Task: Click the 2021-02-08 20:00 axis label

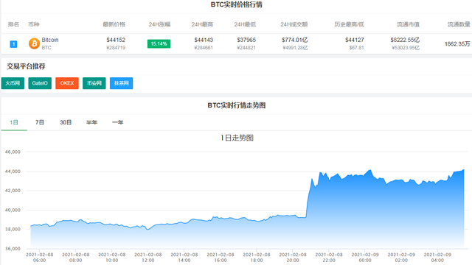Action: [293, 257]
